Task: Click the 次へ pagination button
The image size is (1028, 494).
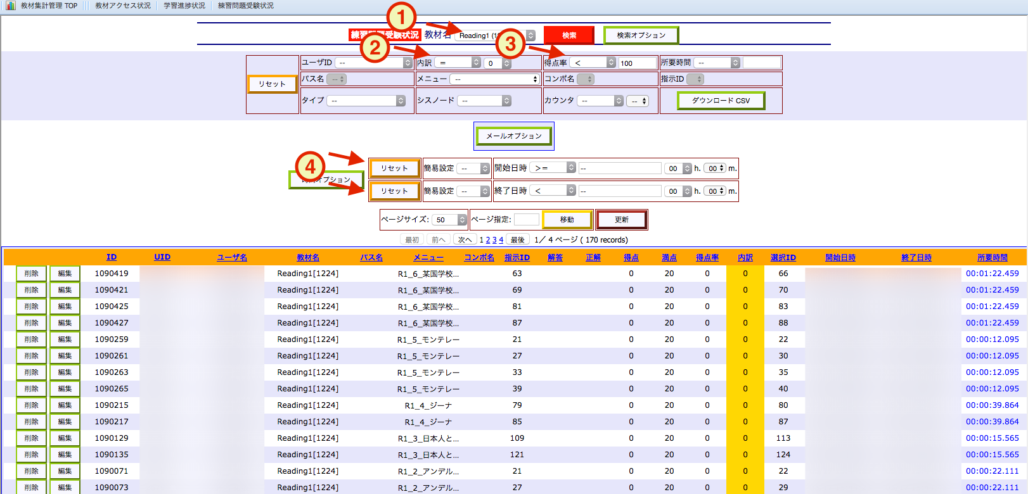Action: (x=465, y=240)
